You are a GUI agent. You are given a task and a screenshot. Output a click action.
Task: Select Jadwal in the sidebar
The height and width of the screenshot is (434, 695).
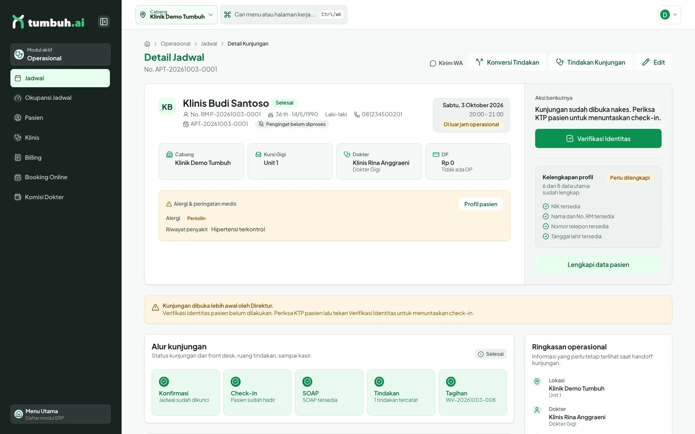click(60, 78)
